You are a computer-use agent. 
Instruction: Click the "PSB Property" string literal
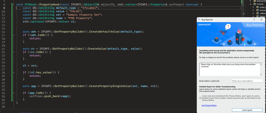click(79, 18)
